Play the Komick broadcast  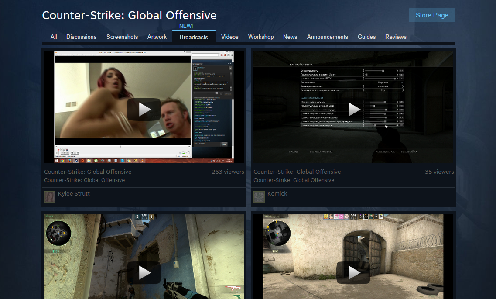(x=353, y=110)
